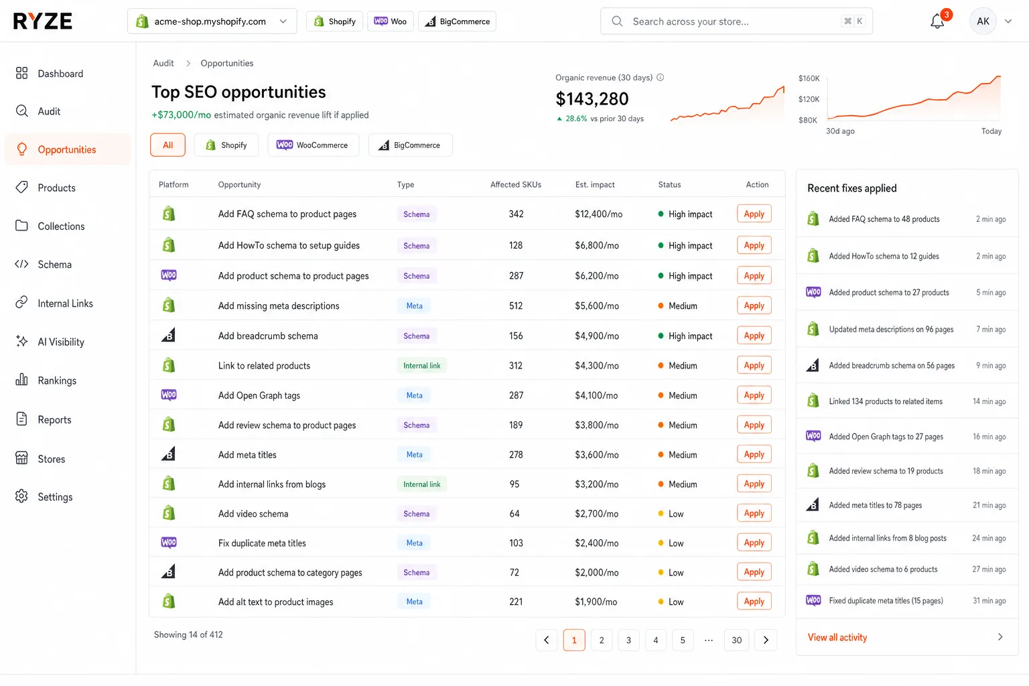This screenshot has height=686, width=1029.
Task: Go to the next results page arrow
Action: [766, 640]
